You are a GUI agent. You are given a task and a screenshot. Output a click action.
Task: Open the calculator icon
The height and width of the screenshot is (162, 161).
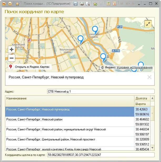pyautogui.click(x=108, y=4)
